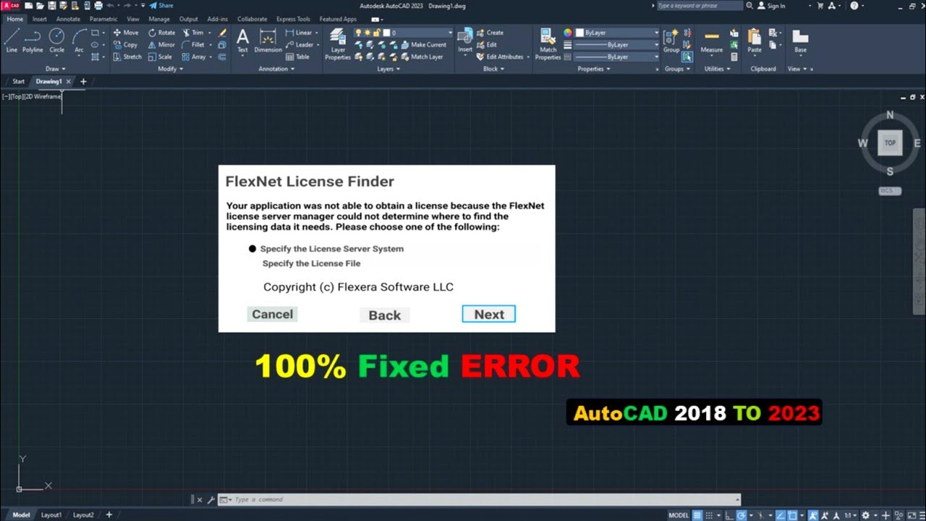Activate the Scale command

(x=160, y=56)
